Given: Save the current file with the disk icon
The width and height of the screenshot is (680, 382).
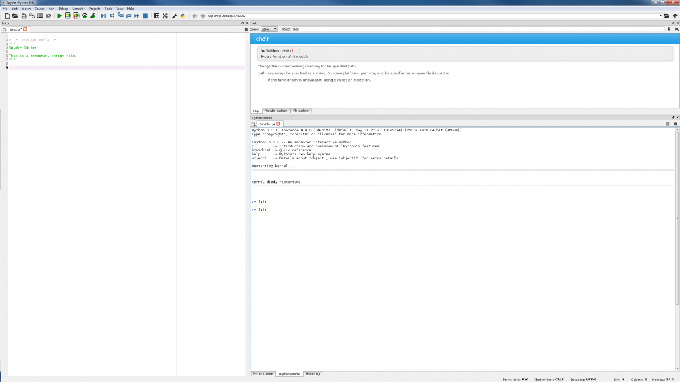Looking at the screenshot, I should point(23,16).
